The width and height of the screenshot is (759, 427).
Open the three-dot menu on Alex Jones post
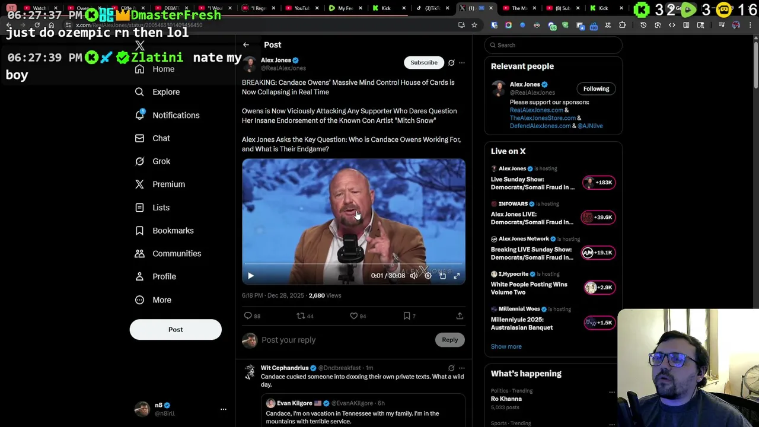462,62
